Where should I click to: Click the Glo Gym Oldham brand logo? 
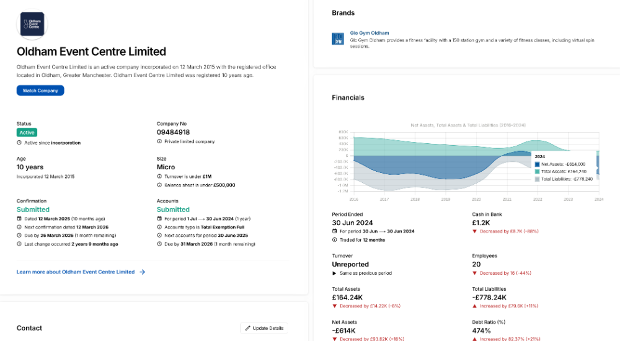(x=338, y=38)
